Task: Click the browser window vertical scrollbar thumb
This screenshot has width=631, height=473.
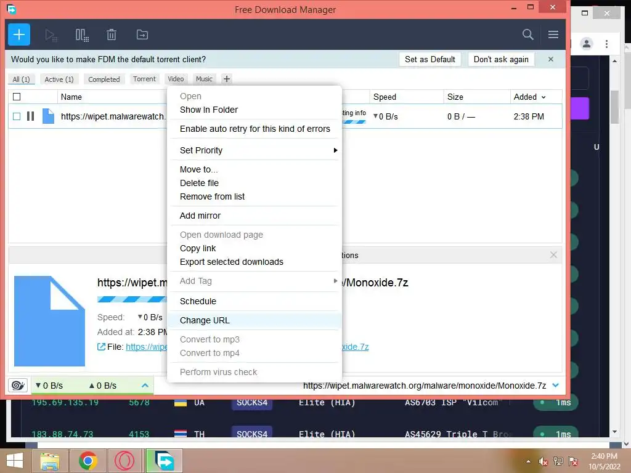Action: click(x=614, y=107)
